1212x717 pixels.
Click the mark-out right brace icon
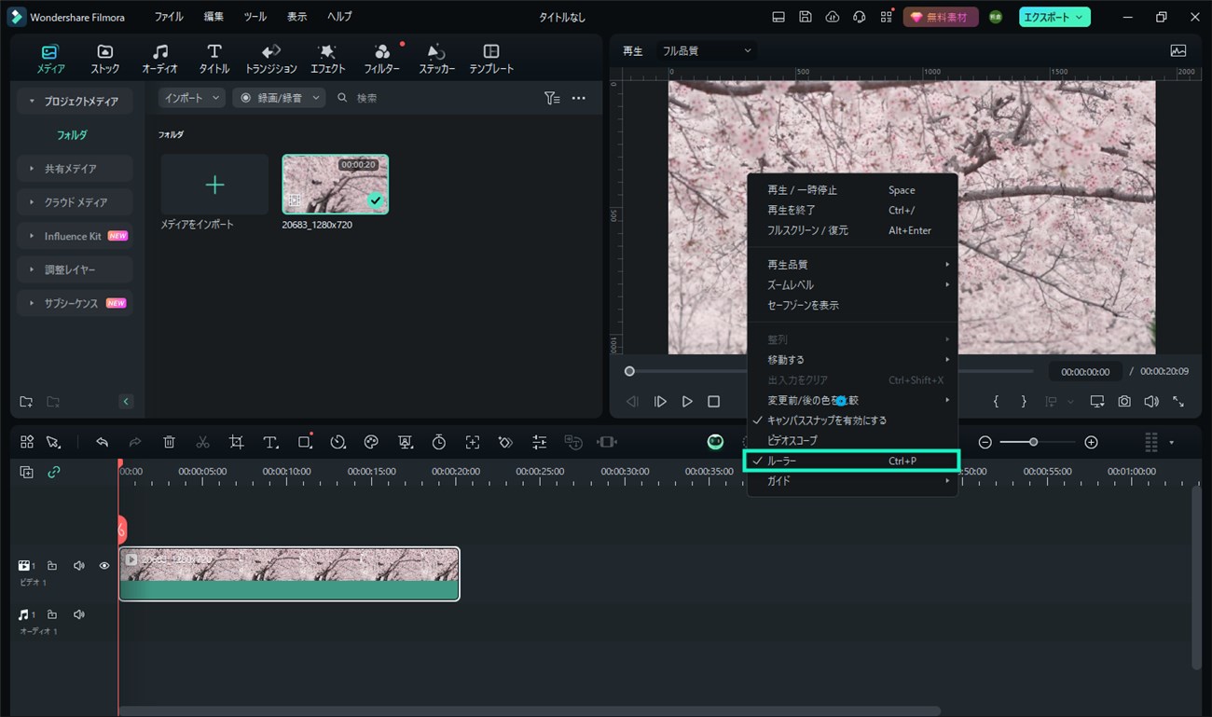pyautogui.click(x=1024, y=401)
